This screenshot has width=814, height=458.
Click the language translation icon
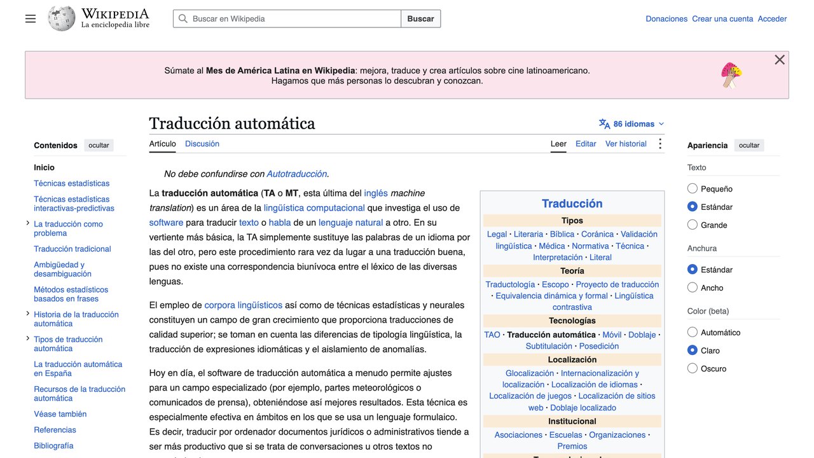tap(604, 124)
